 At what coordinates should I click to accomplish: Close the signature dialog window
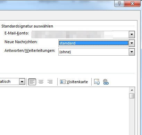[132, 3]
